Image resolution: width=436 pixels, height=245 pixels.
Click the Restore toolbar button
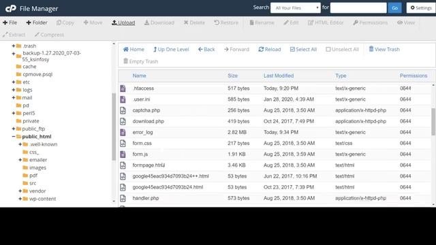pos(226,22)
